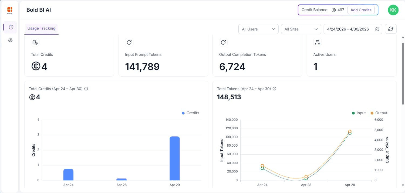Click the Apr 28 output data point
Image resolution: width=405 pixels, height=193 pixels.
(306, 177)
